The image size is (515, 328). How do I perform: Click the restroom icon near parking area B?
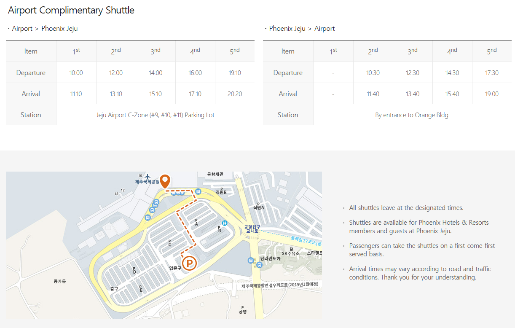pyautogui.click(x=225, y=223)
